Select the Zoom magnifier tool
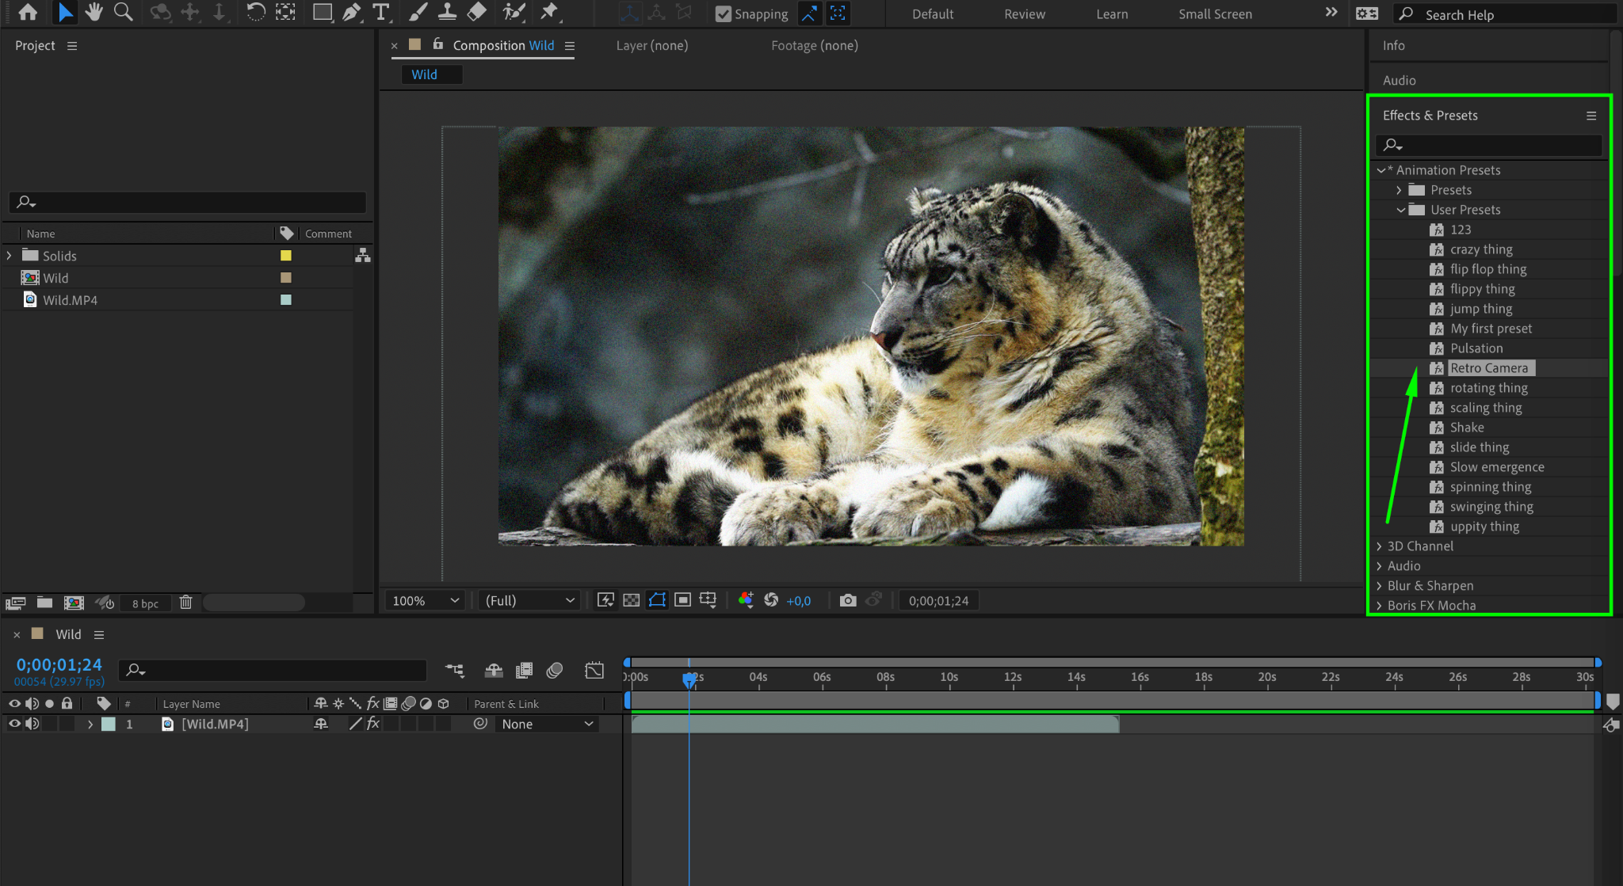This screenshot has height=886, width=1623. pos(123,12)
